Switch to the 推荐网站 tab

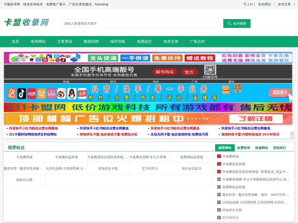pos(225,148)
